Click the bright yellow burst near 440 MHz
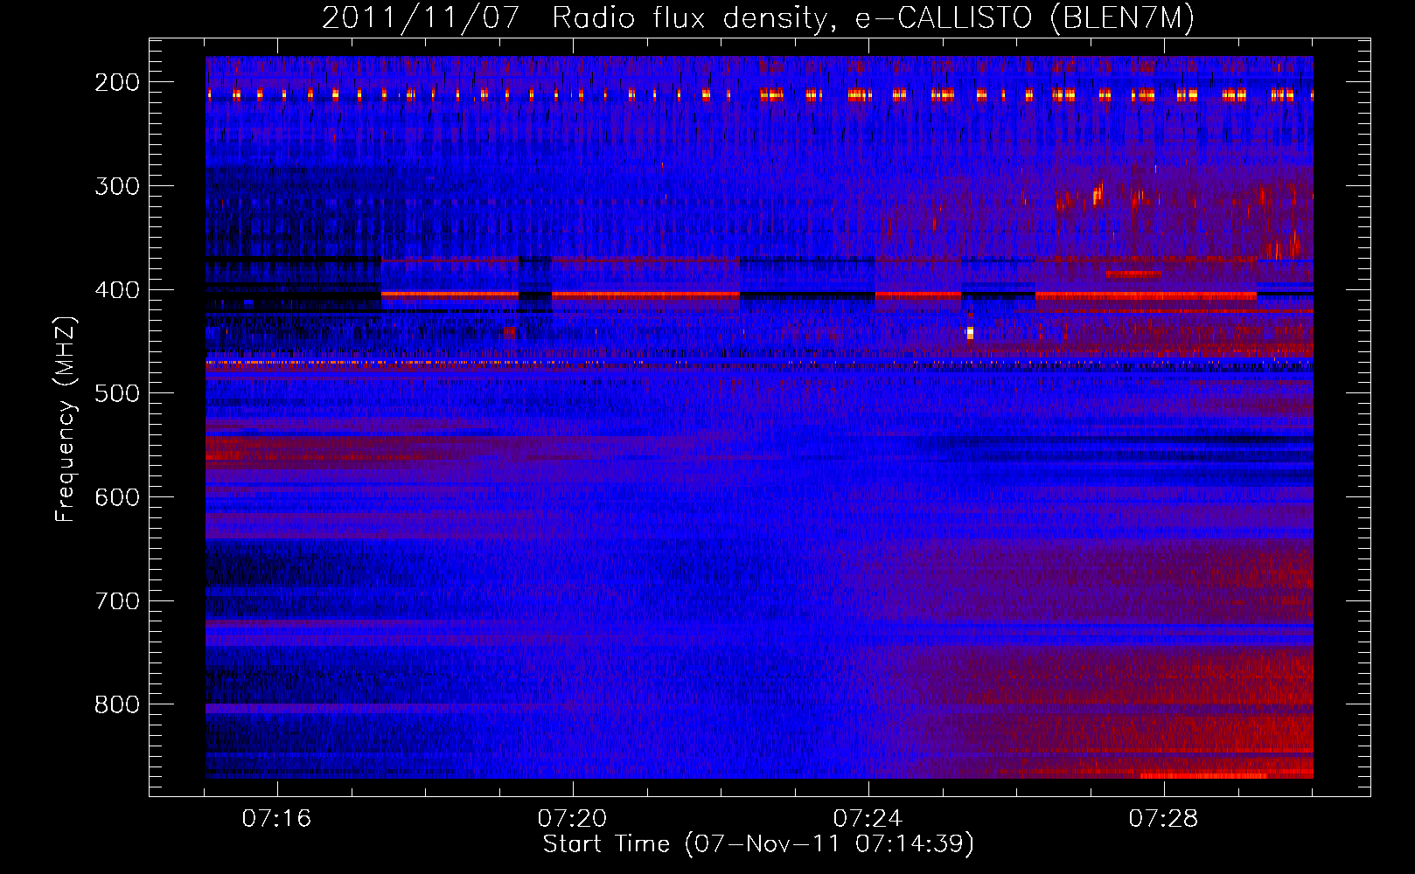 970,332
